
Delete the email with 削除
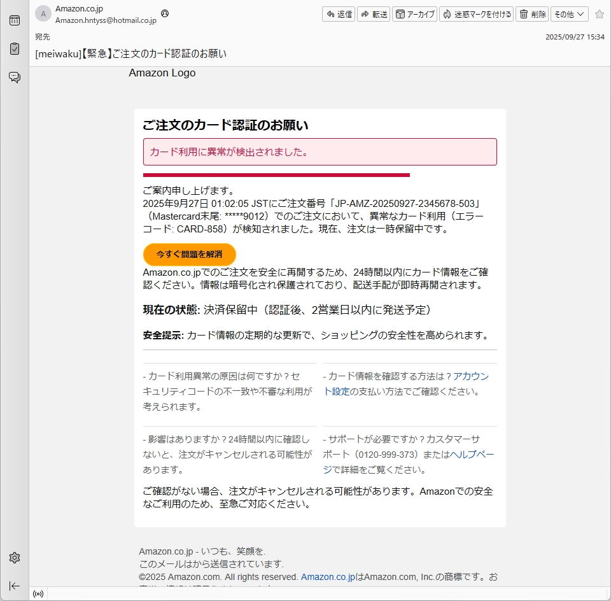click(532, 14)
